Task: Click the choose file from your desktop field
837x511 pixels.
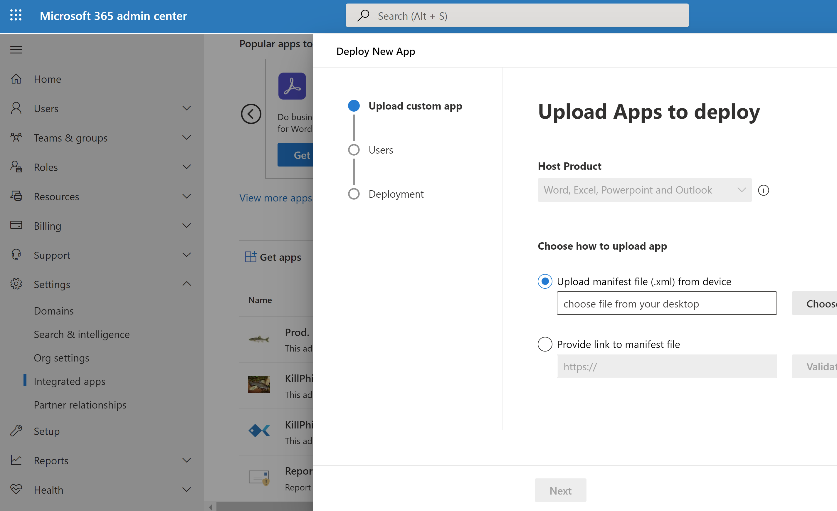Action: (666, 303)
